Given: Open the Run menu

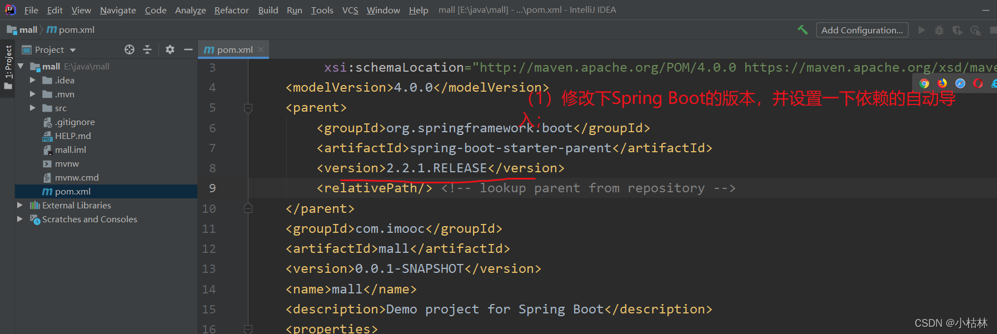Looking at the screenshot, I should [x=295, y=10].
